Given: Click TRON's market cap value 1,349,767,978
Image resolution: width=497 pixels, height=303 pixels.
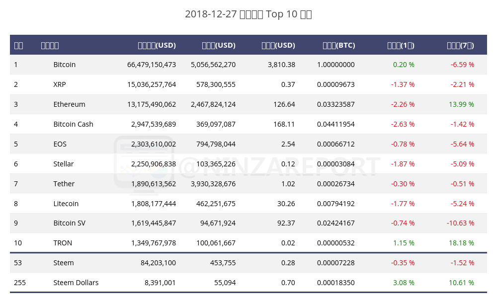Looking at the screenshot, I should coord(154,243).
